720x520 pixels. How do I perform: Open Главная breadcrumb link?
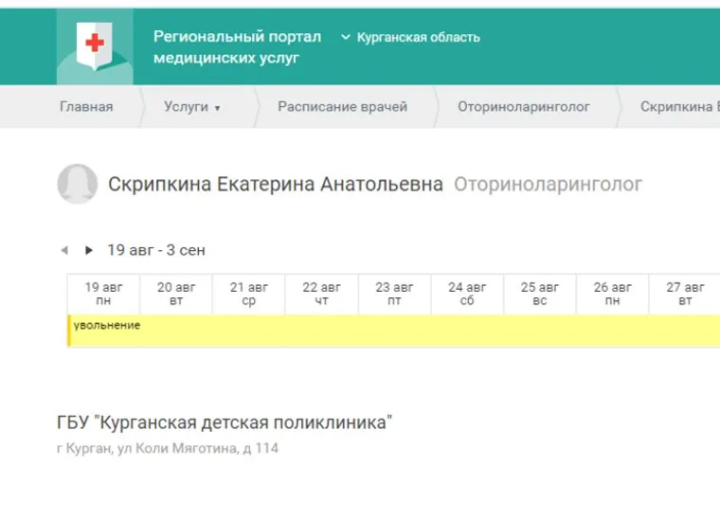tap(86, 107)
